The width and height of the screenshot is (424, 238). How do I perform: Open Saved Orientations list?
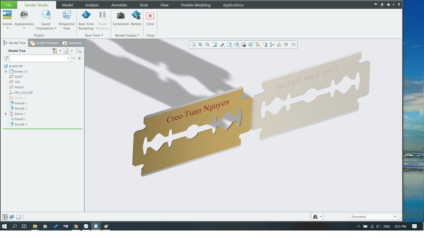46,20
